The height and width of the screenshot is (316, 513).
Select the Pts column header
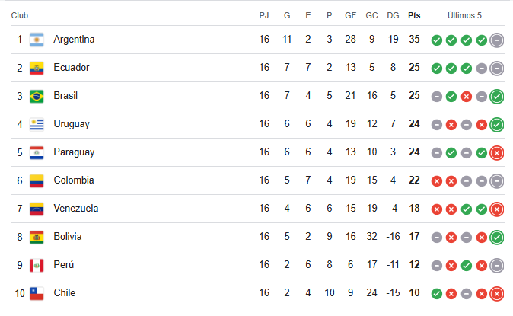click(414, 15)
